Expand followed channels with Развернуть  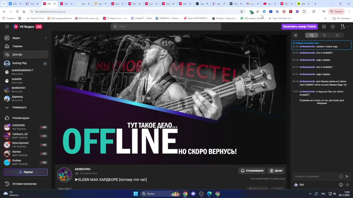(26, 107)
